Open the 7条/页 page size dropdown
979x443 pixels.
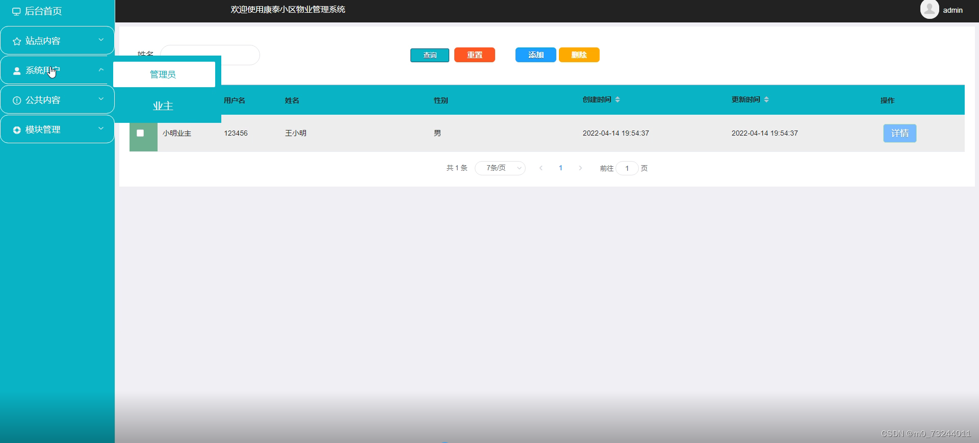pos(500,168)
